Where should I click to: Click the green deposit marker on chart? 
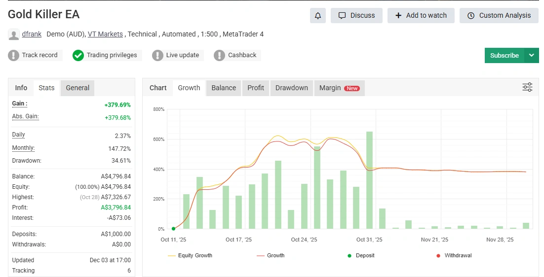[x=173, y=229]
